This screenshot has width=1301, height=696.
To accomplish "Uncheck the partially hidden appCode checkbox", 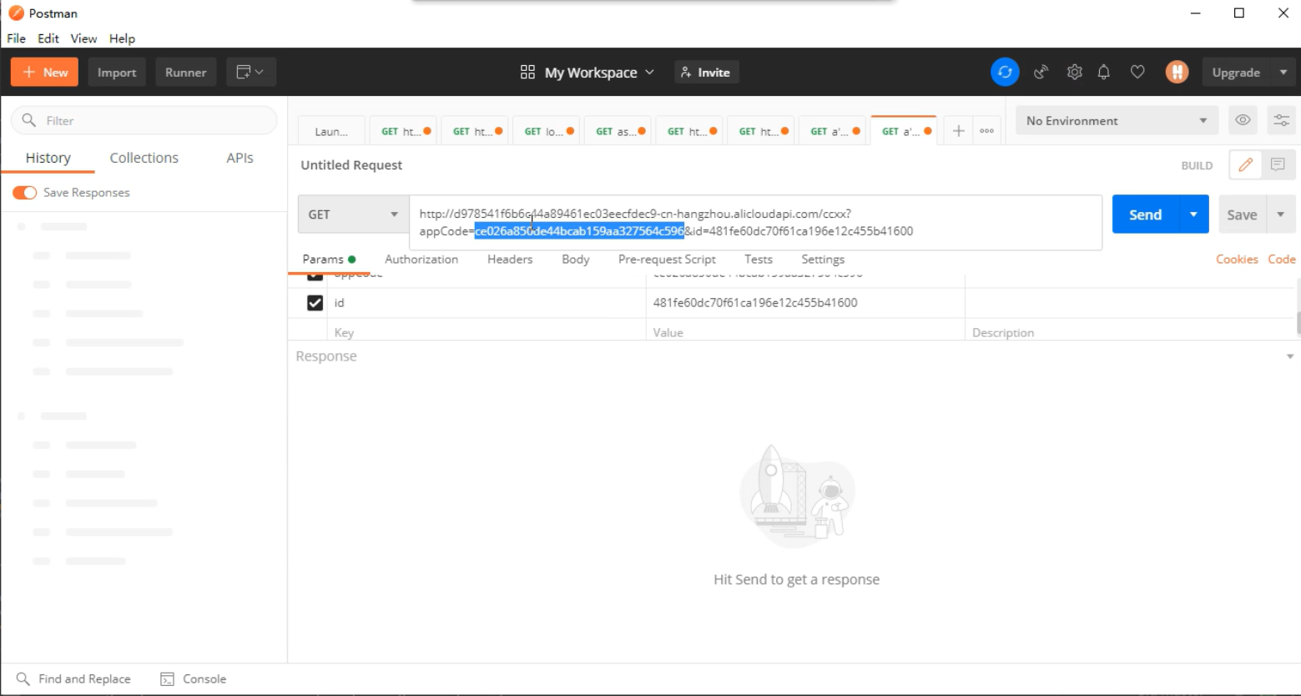I will pyautogui.click(x=315, y=276).
